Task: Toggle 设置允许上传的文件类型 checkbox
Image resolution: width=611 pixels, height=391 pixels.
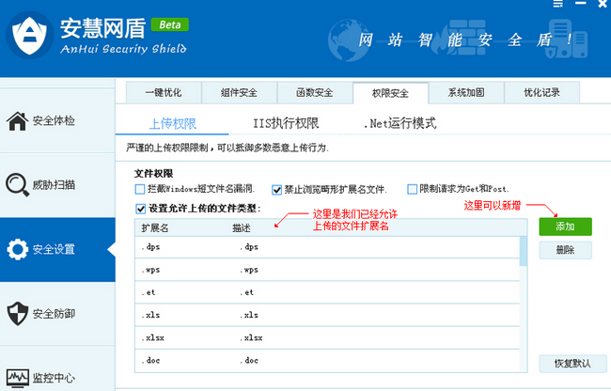Action: click(141, 209)
